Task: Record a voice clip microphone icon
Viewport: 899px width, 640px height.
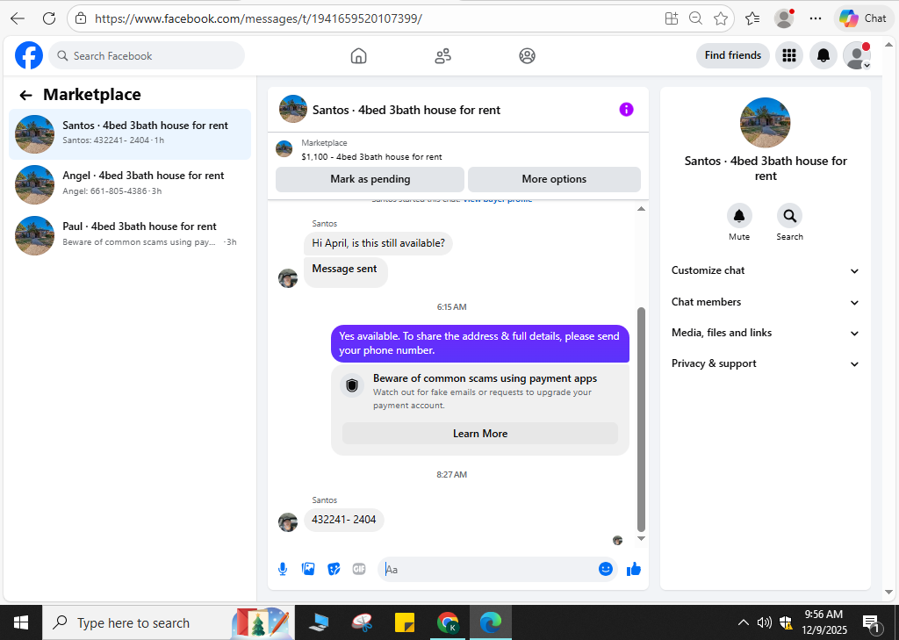Action: pyautogui.click(x=283, y=569)
